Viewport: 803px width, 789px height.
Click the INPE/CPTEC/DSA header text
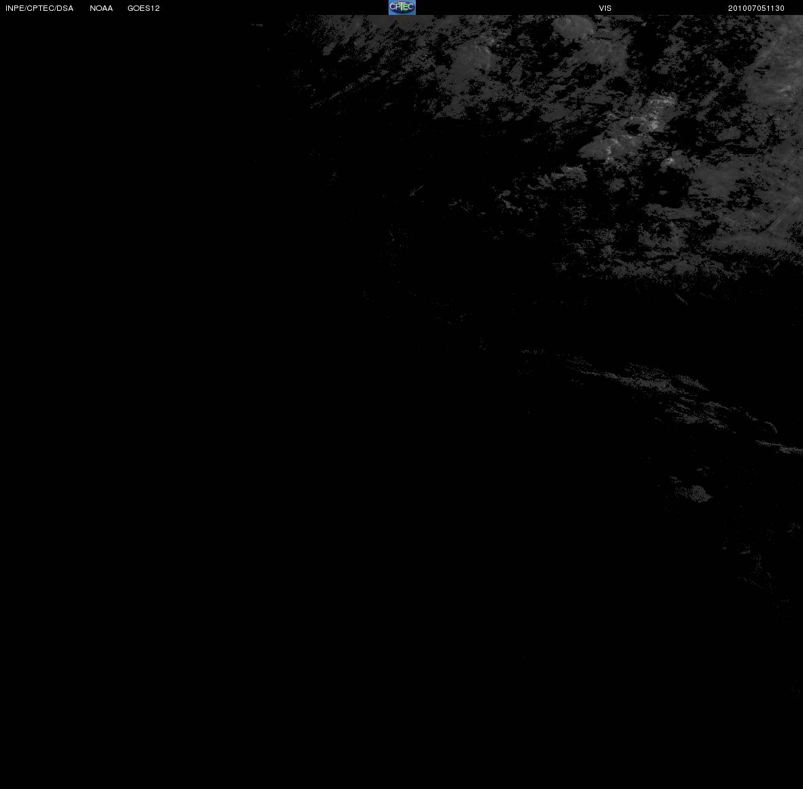(39, 8)
